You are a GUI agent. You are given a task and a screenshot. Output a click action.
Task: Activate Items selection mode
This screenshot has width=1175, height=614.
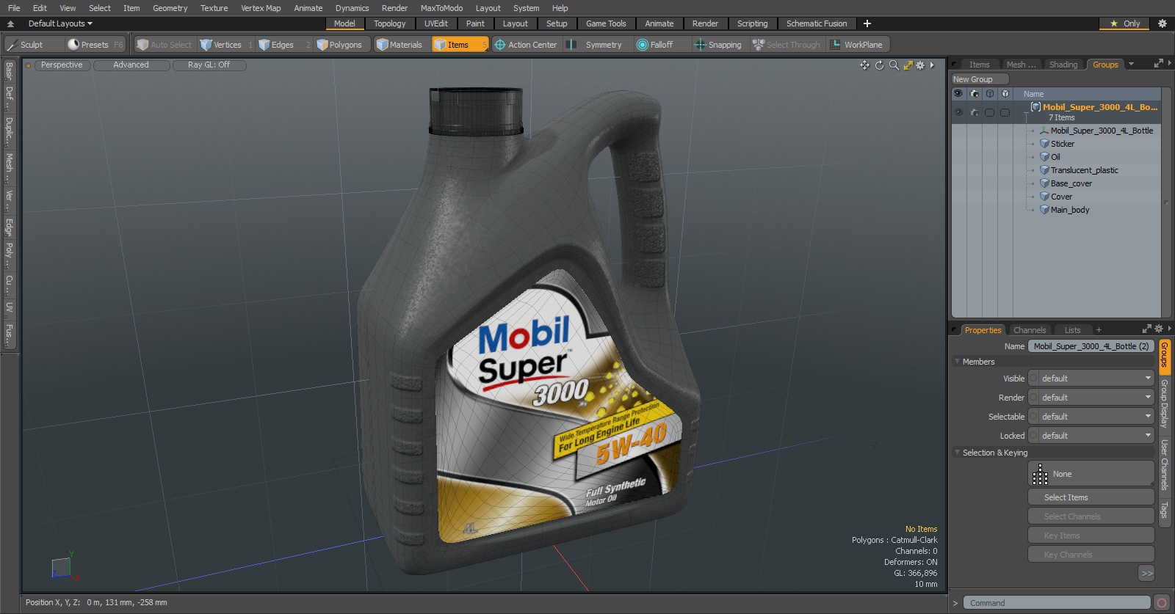pyautogui.click(x=460, y=45)
